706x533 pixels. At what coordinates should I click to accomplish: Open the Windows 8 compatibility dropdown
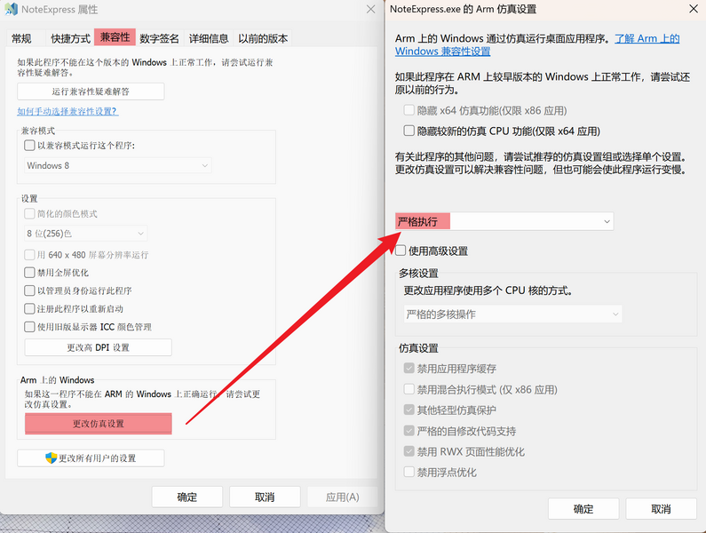(x=117, y=165)
